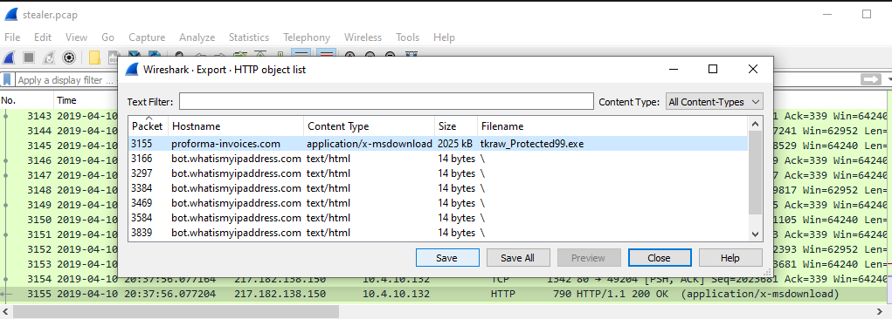Viewport: 892px width, 319px height.
Task: Select the object from packet 3469
Action: [438, 203]
